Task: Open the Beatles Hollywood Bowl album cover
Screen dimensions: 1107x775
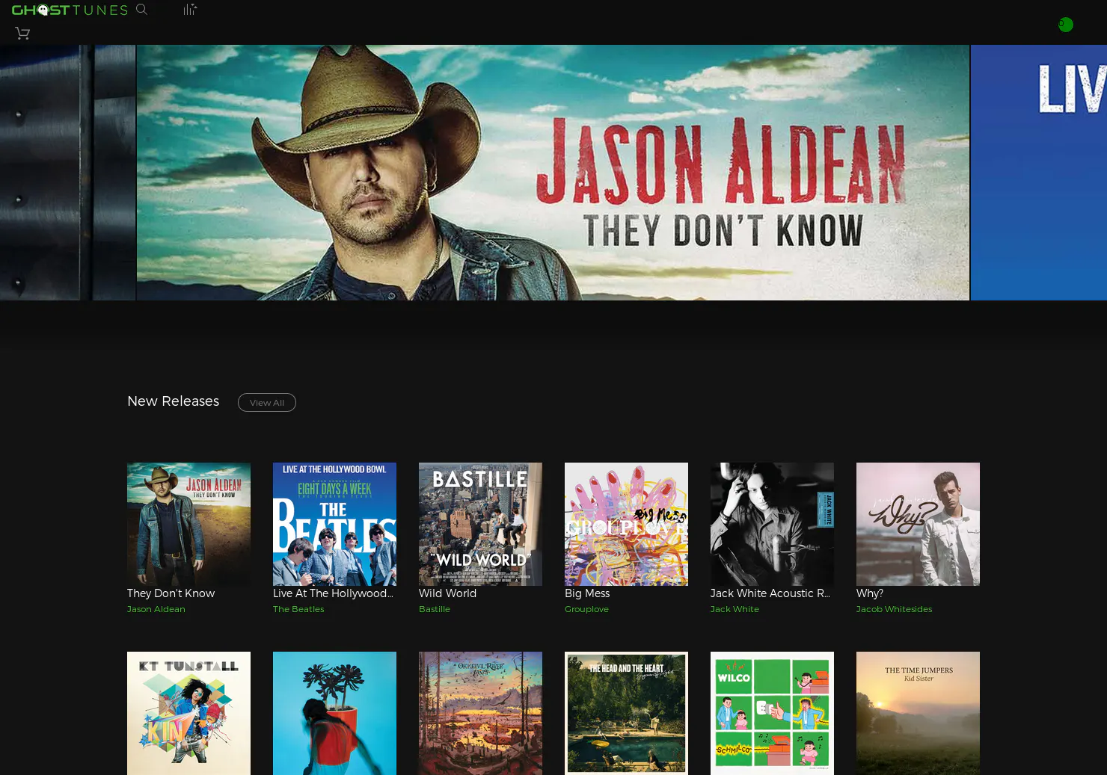Action: (334, 524)
